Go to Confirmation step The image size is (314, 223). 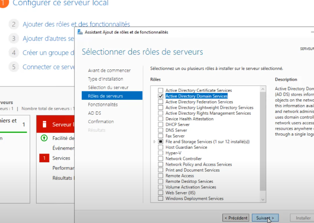[x=101, y=122]
